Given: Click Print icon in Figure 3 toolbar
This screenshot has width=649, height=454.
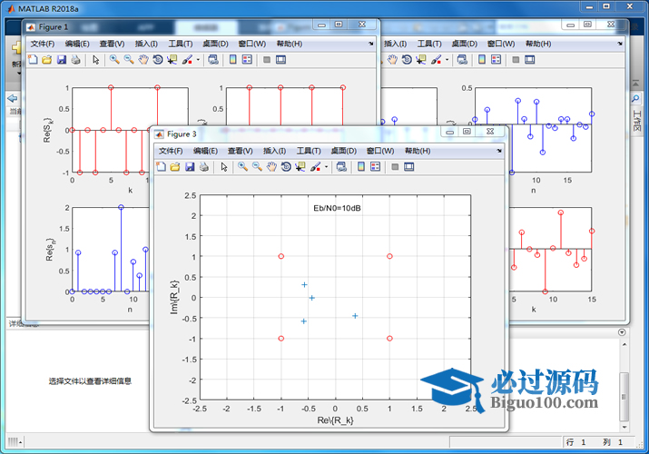Looking at the screenshot, I should pyautogui.click(x=203, y=167).
